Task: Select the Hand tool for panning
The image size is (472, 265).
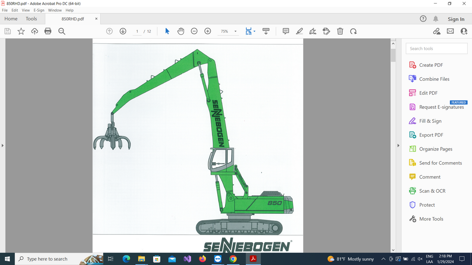Action: click(180, 31)
